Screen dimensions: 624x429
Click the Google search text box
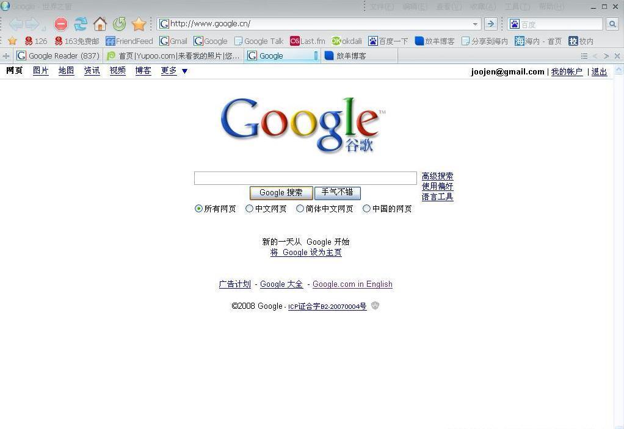pos(305,178)
